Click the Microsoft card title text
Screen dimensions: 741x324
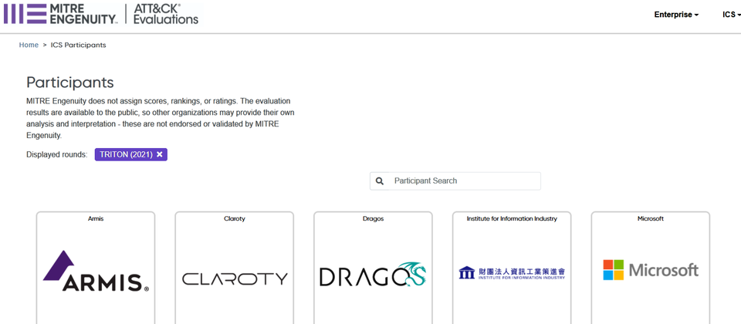[650, 218]
